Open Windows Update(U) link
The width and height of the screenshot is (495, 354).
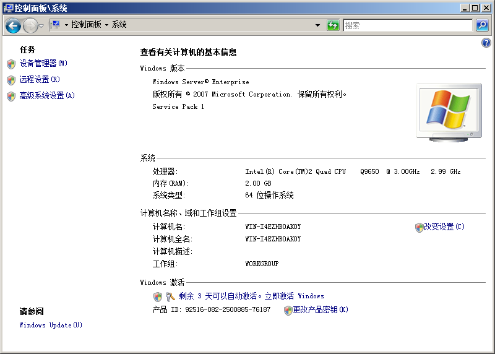(x=51, y=325)
